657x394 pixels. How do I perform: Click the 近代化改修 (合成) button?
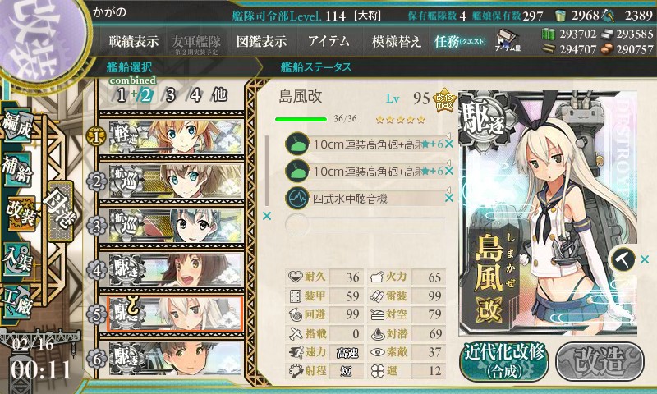(x=504, y=362)
